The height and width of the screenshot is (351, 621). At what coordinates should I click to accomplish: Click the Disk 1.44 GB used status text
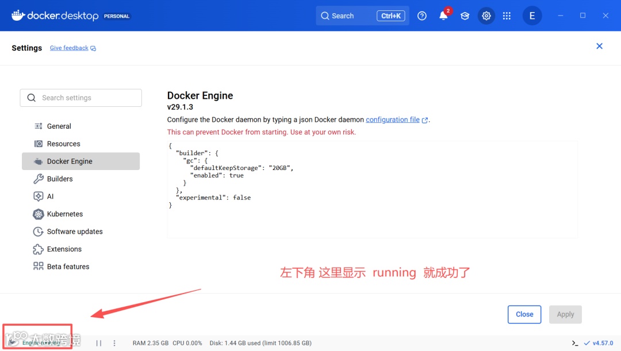pyautogui.click(x=260, y=343)
